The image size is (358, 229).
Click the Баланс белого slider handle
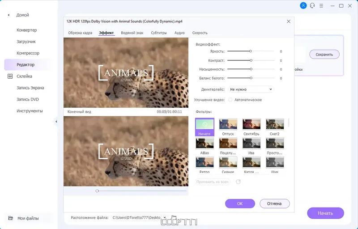pos(251,78)
